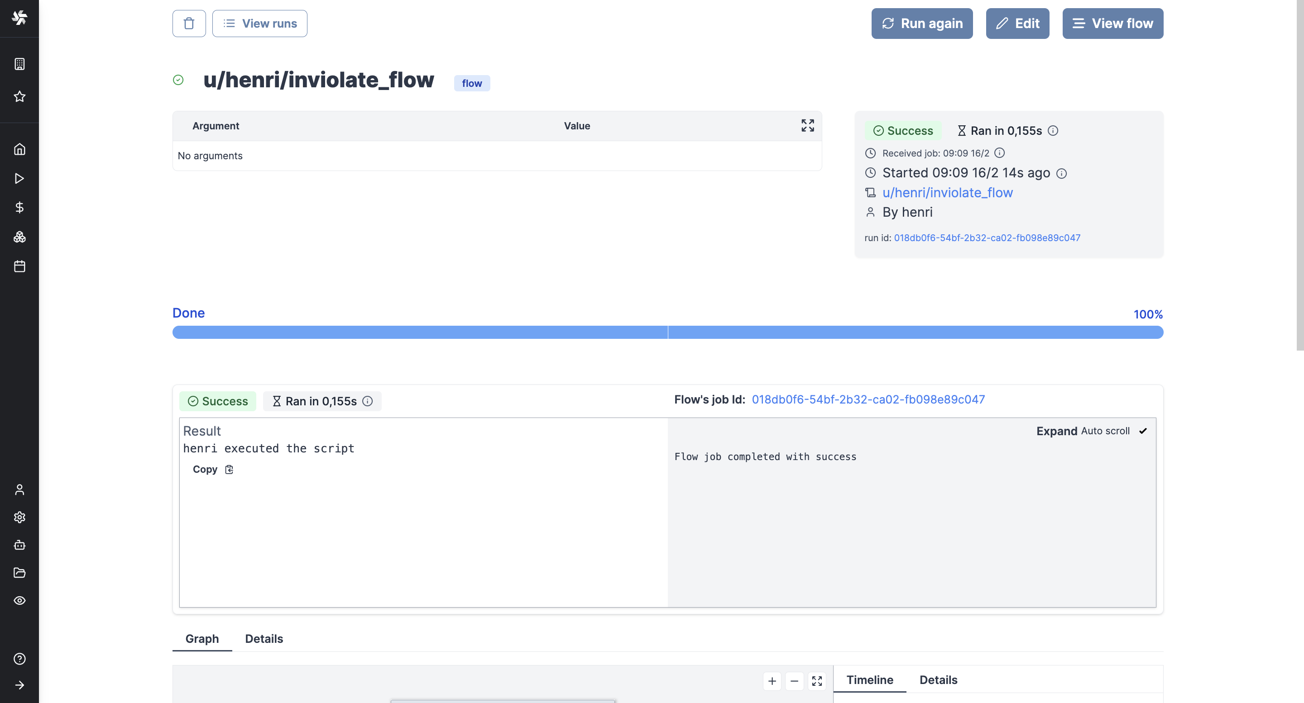1304x703 pixels.
Task: Select the Timeline tab
Action: (869, 680)
